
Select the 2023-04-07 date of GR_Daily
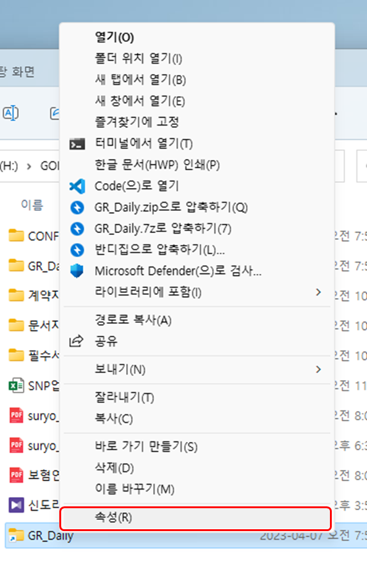point(291,535)
